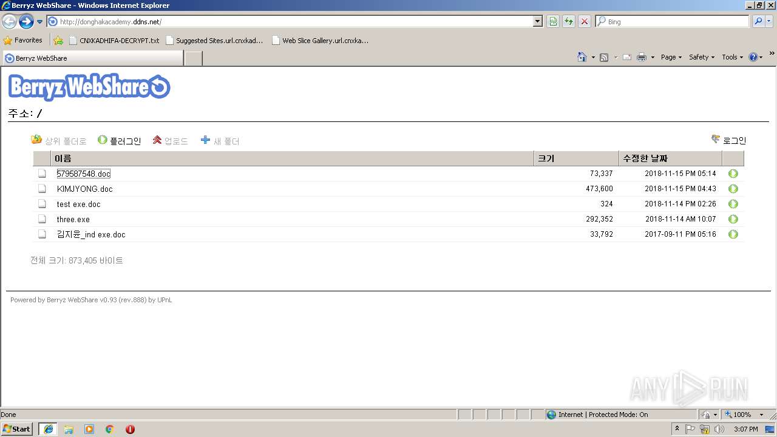Check the box for test exe.doc

click(42, 204)
